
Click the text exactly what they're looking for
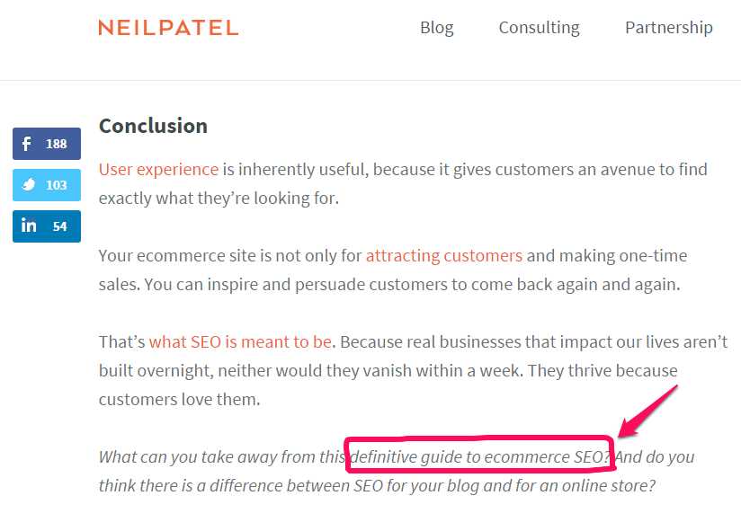pos(219,199)
